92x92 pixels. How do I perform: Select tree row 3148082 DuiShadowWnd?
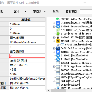[75, 56]
